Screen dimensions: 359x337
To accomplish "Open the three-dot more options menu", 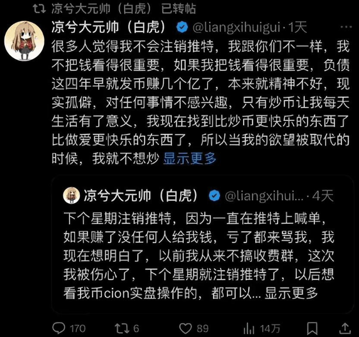I will [x=346, y=27].
